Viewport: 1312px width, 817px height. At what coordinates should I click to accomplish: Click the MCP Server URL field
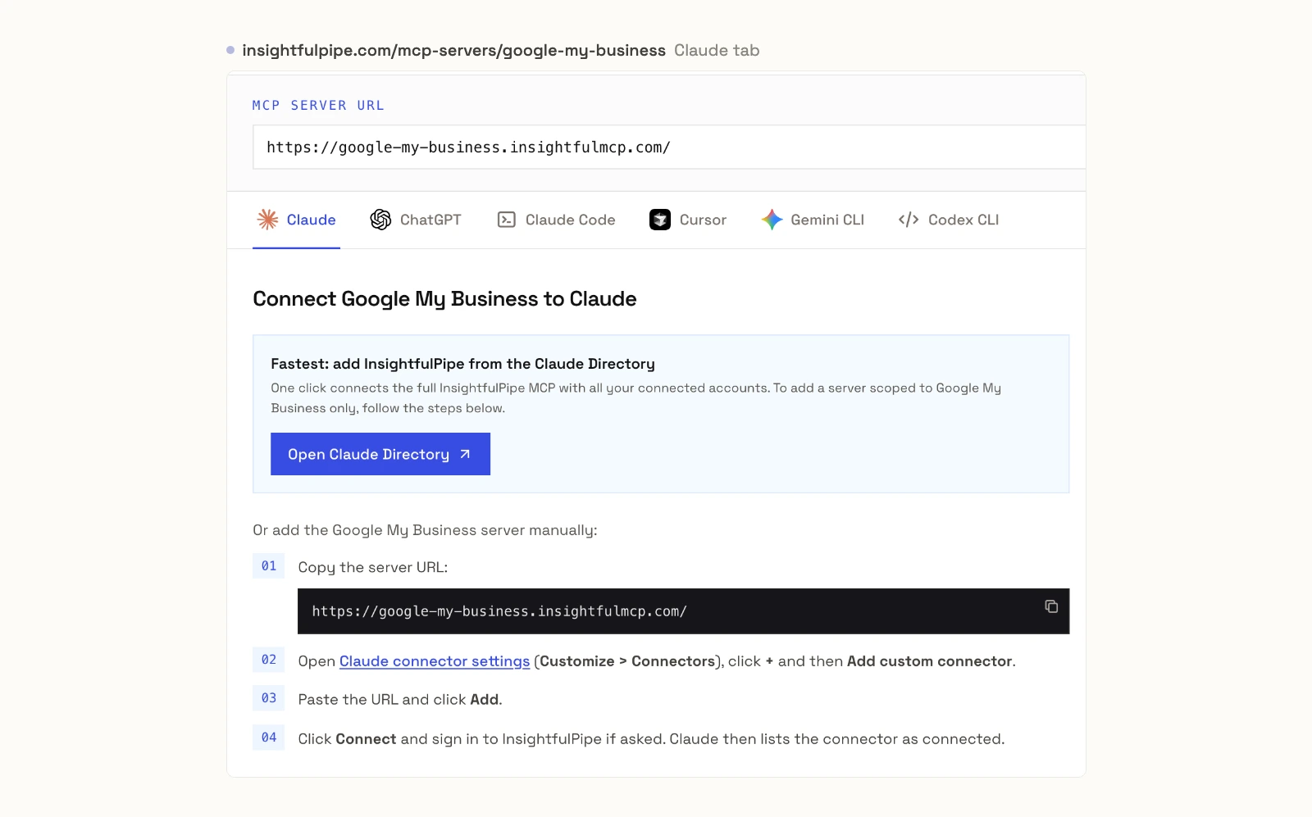669,148
